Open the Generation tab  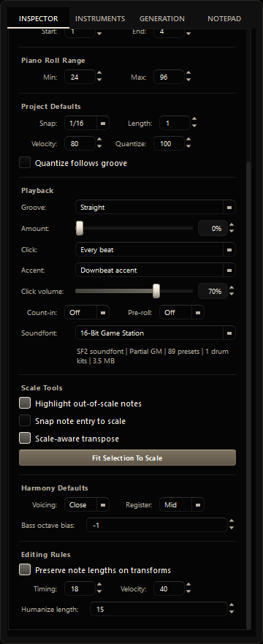pos(161,18)
